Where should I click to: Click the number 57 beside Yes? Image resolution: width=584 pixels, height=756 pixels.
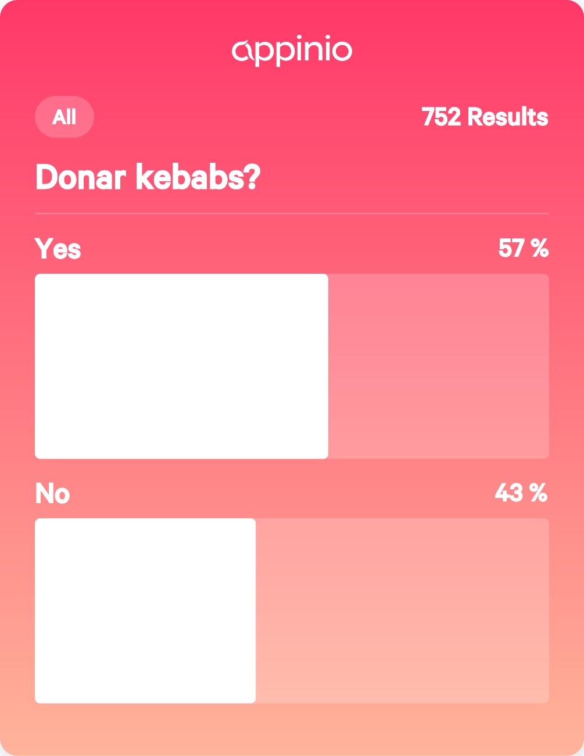(512, 248)
